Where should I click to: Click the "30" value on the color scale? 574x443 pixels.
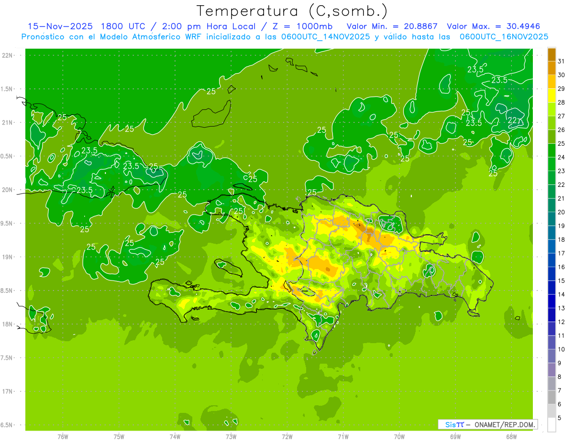click(x=562, y=75)
